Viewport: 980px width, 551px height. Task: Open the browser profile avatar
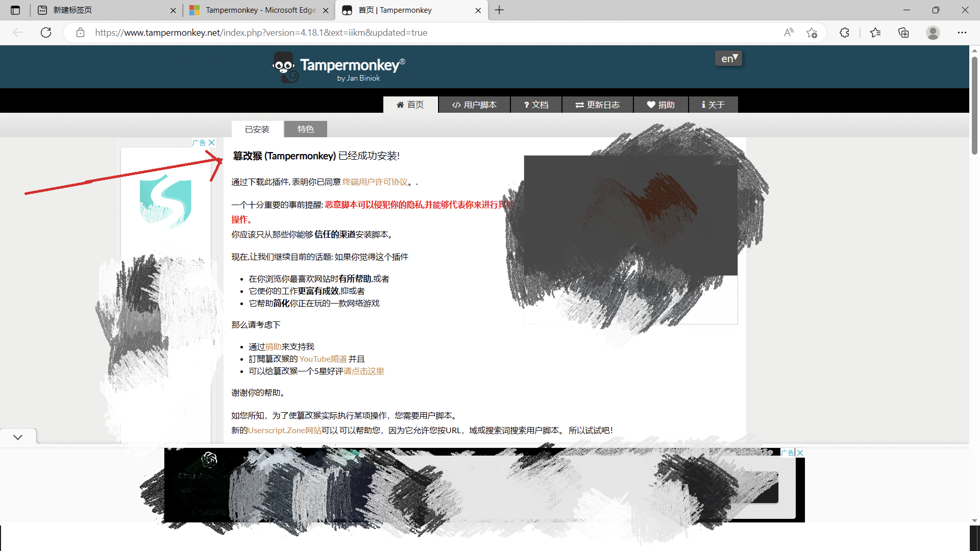pos(933,33)
